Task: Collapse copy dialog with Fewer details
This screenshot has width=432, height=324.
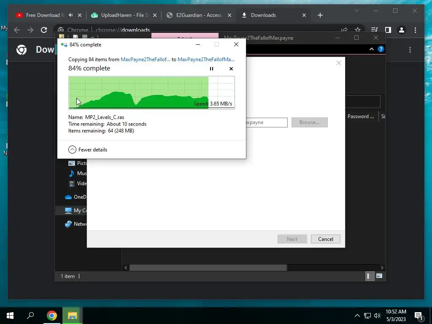Action: coord(88,150)
